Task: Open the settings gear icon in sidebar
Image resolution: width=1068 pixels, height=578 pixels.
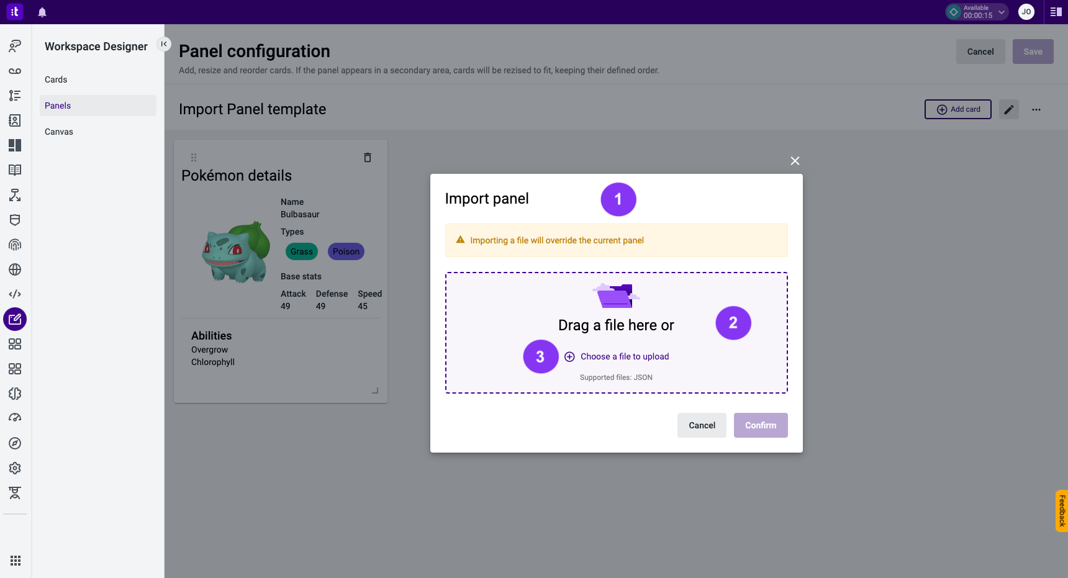Action: [x=15, y=468]
